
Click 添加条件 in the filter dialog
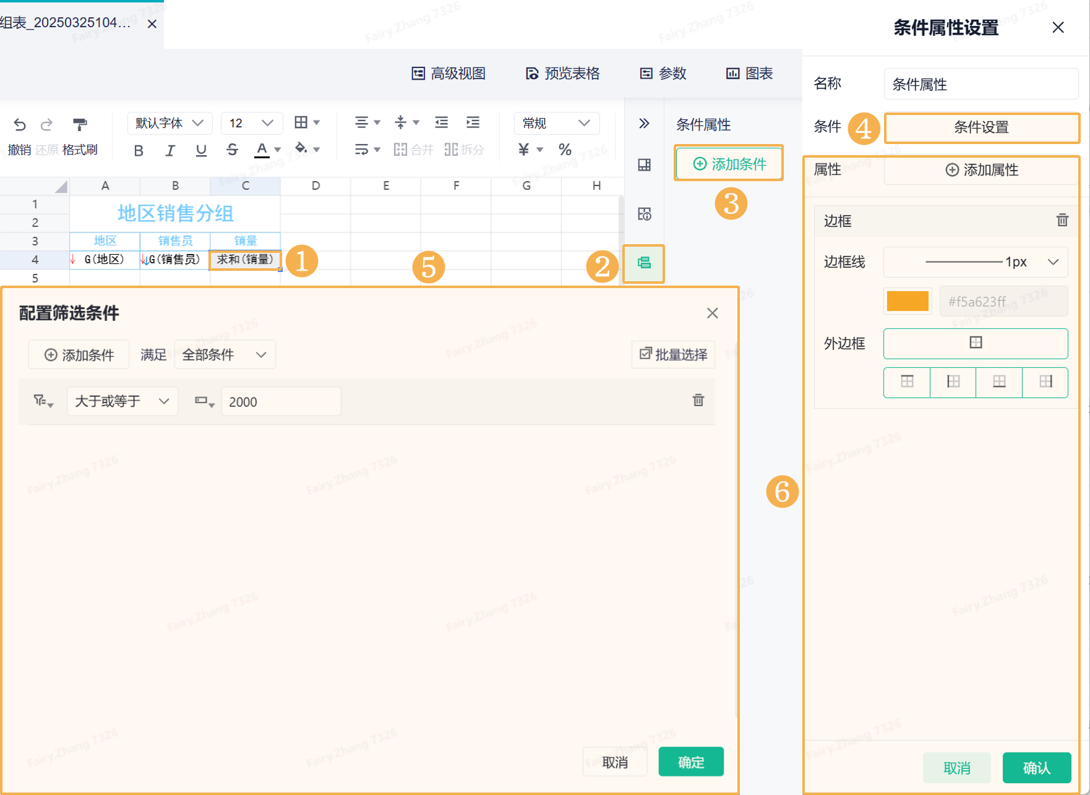(x=79, y=355)
